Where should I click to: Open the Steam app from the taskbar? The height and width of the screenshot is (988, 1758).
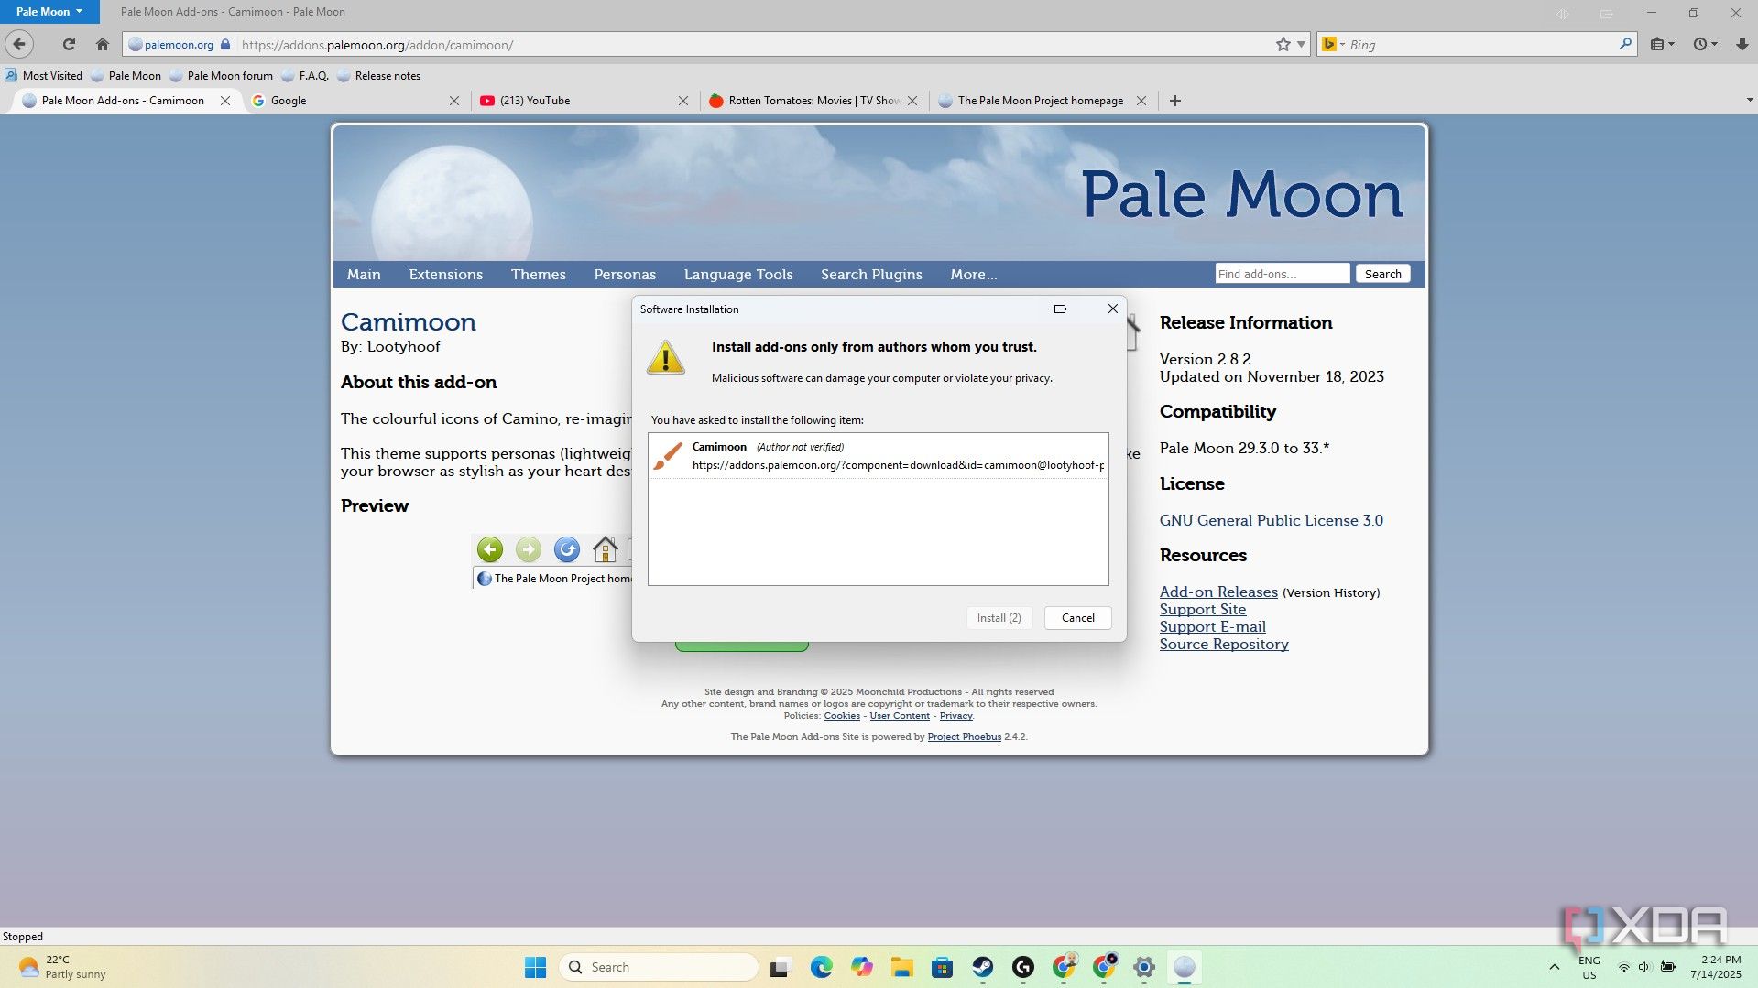pyautogui.click(x=982, y=967)
